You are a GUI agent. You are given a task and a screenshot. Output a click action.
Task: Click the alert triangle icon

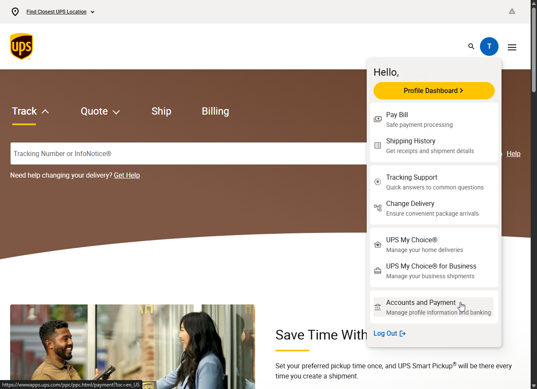pos(512,11)
